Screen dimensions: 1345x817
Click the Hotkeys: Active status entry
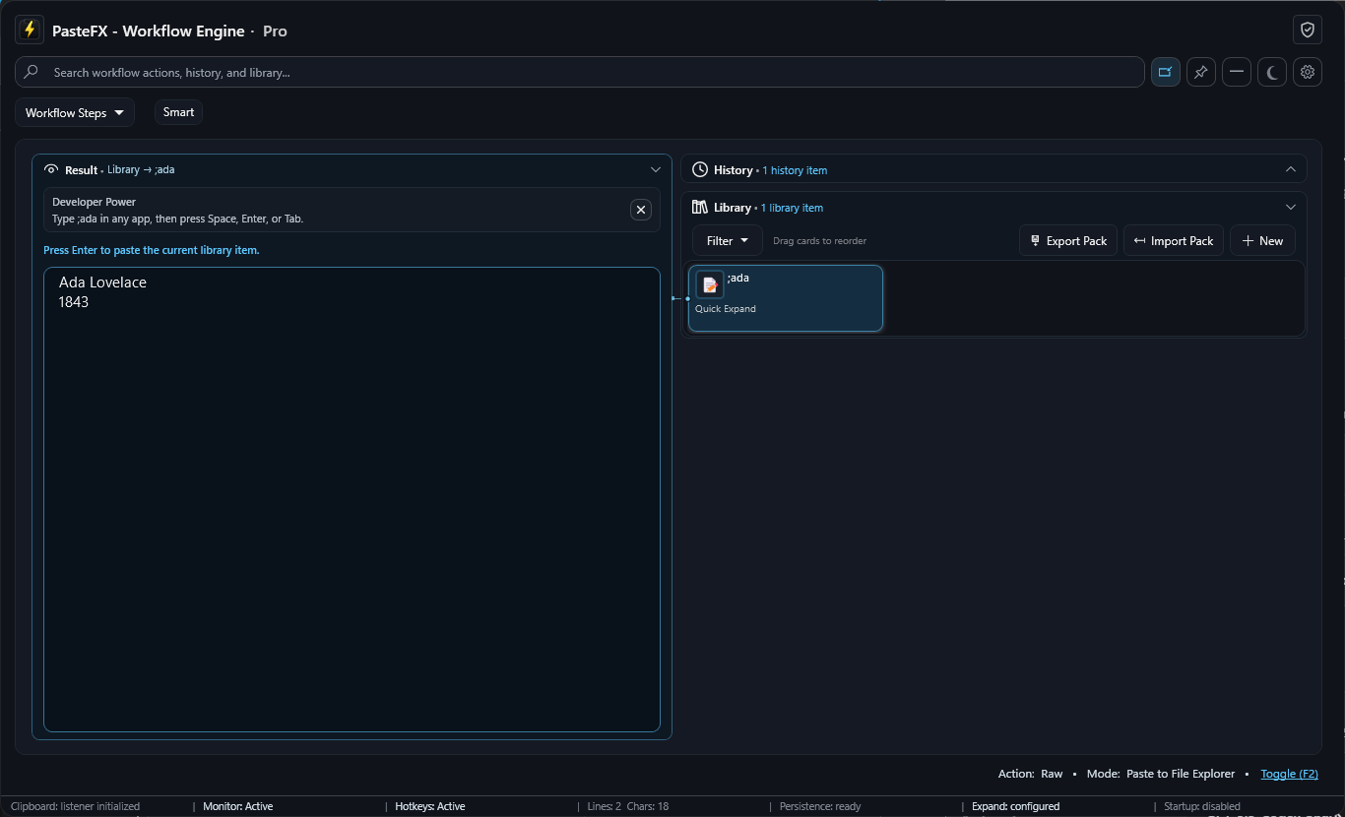pyautogui.click(x=430, y=806)
